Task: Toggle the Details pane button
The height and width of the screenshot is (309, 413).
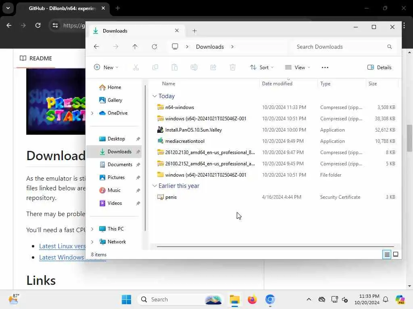Action: pos(379,68)
